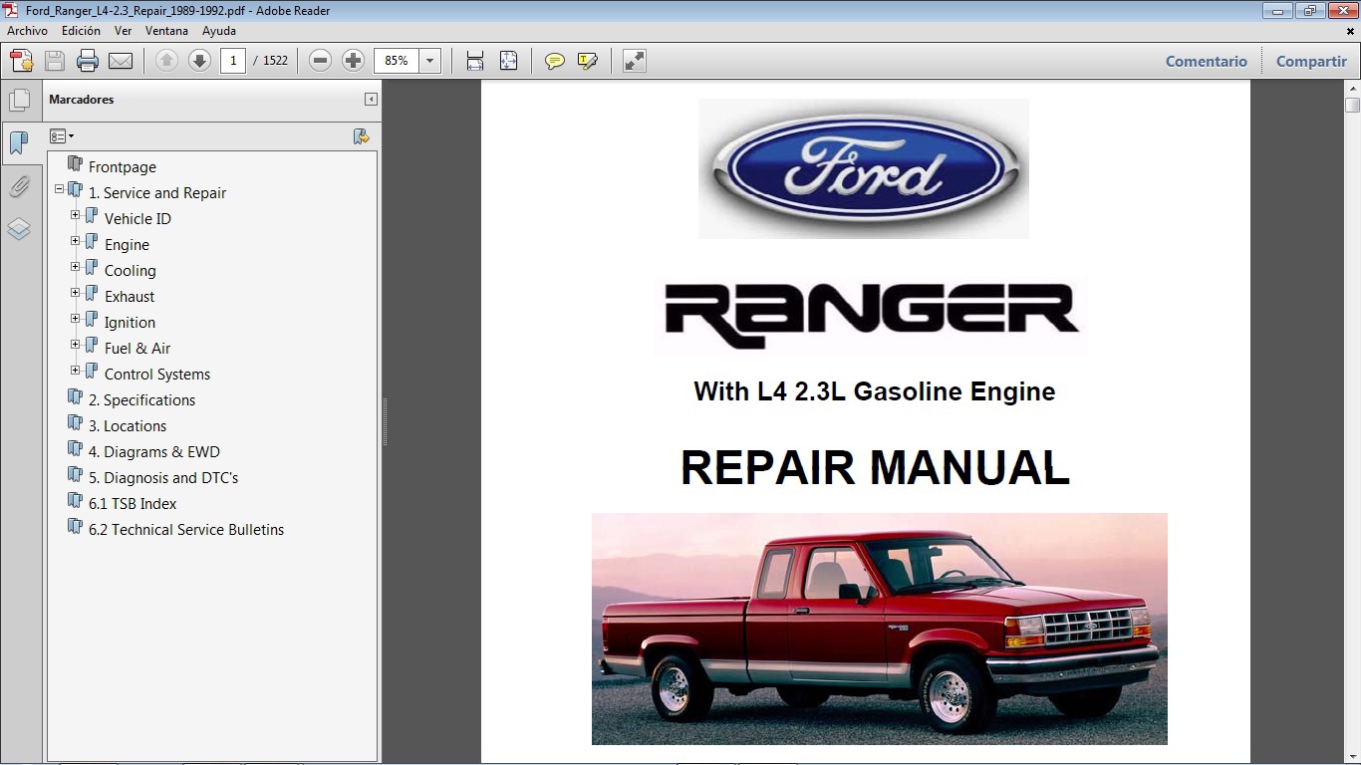Go to next page with down arrow icon
The height and width of the screenshot is (765, 1361).
pos(199,61)
